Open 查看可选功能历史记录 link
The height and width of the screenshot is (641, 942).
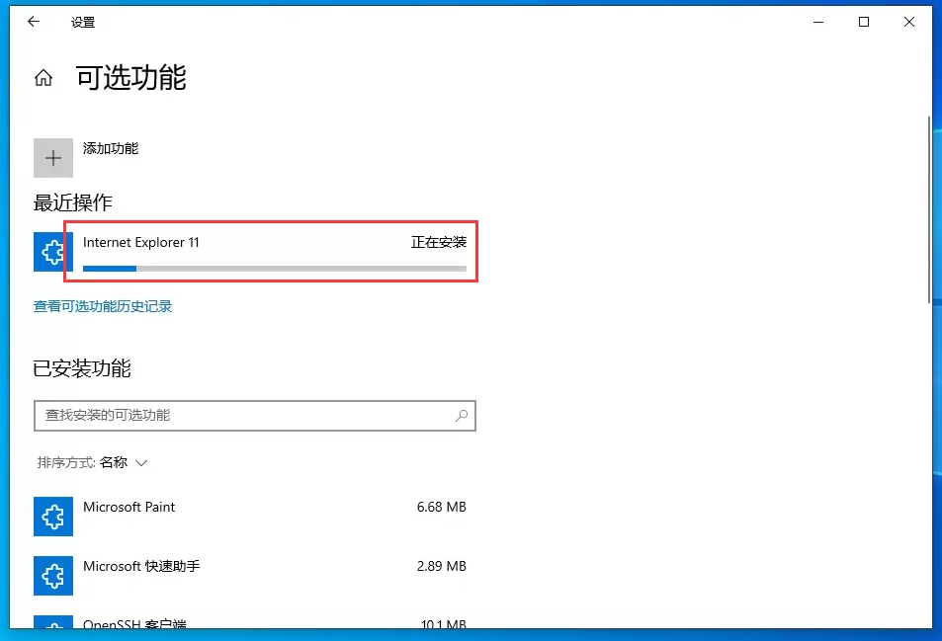(x=102, y=307)
